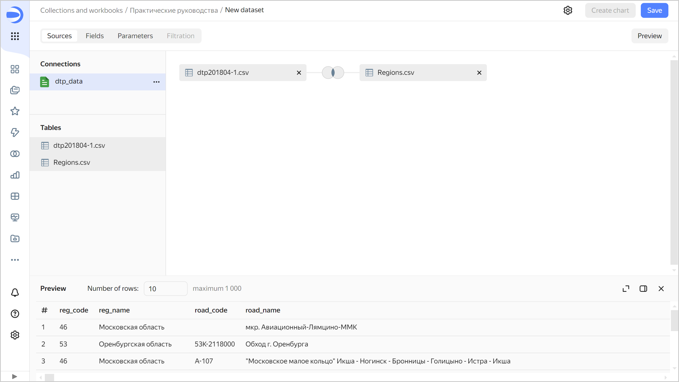Open charts icon in sidebar
This screenshot has height=382, width=679.
click(x=15, y=175)
